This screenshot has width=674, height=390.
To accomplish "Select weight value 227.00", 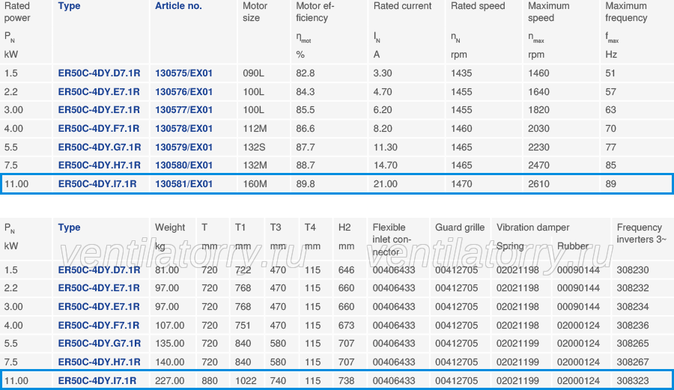I will 169,381.
